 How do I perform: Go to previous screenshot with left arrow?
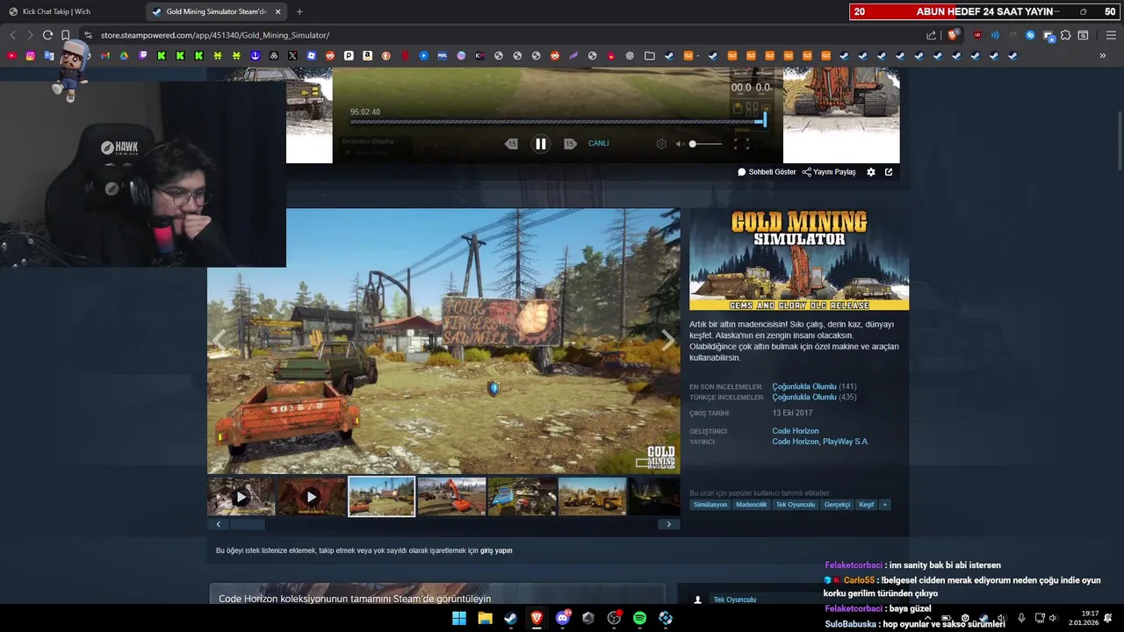(219, 340)
